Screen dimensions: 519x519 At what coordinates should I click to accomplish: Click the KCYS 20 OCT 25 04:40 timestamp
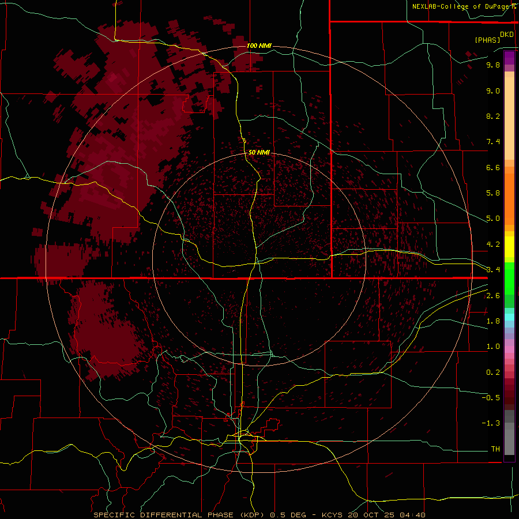pos(374,515)
